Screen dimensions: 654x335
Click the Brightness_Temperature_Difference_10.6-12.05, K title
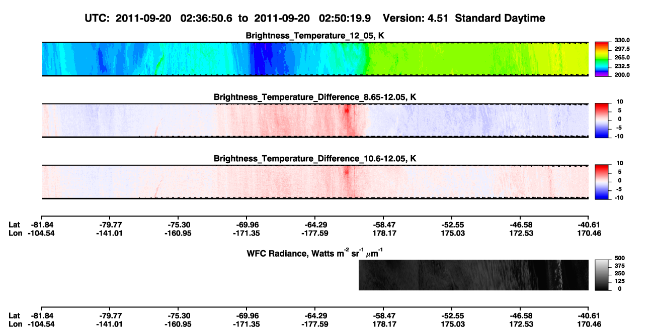coord(315,159)
